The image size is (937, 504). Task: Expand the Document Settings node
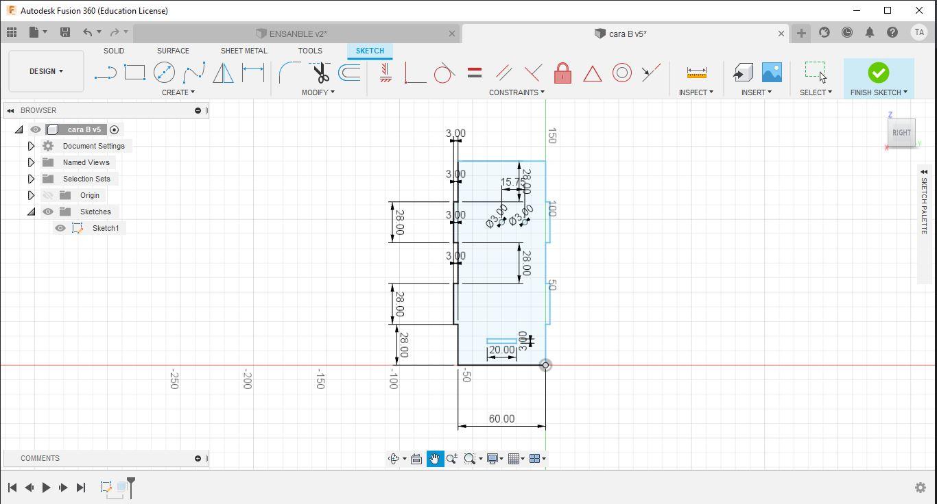[x=31, y=146]
